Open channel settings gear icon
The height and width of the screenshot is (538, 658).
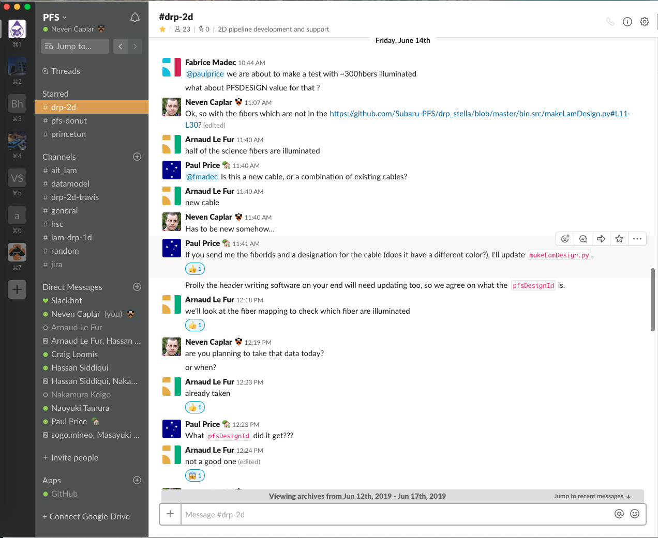pos(645,22)
